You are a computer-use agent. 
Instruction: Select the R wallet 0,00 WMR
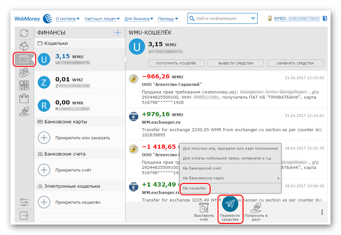[x=80, y=105]
